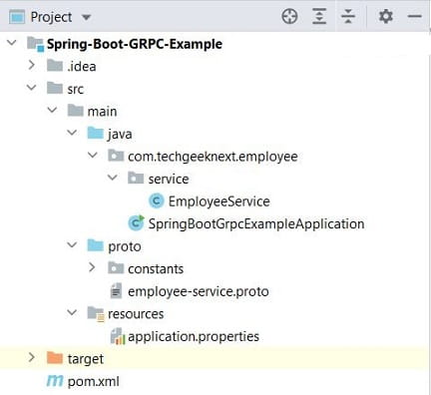Screen dimensions: 431x395
Task: Select the main tree label
Action: pos(102,112)
